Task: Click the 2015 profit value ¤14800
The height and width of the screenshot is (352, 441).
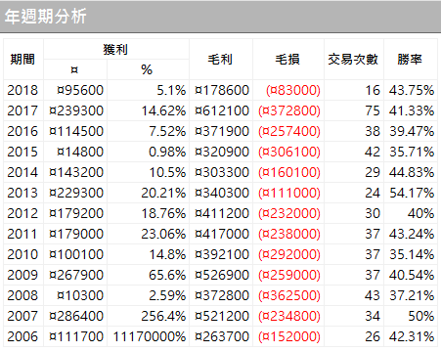Action: click(x=80, y=152)
